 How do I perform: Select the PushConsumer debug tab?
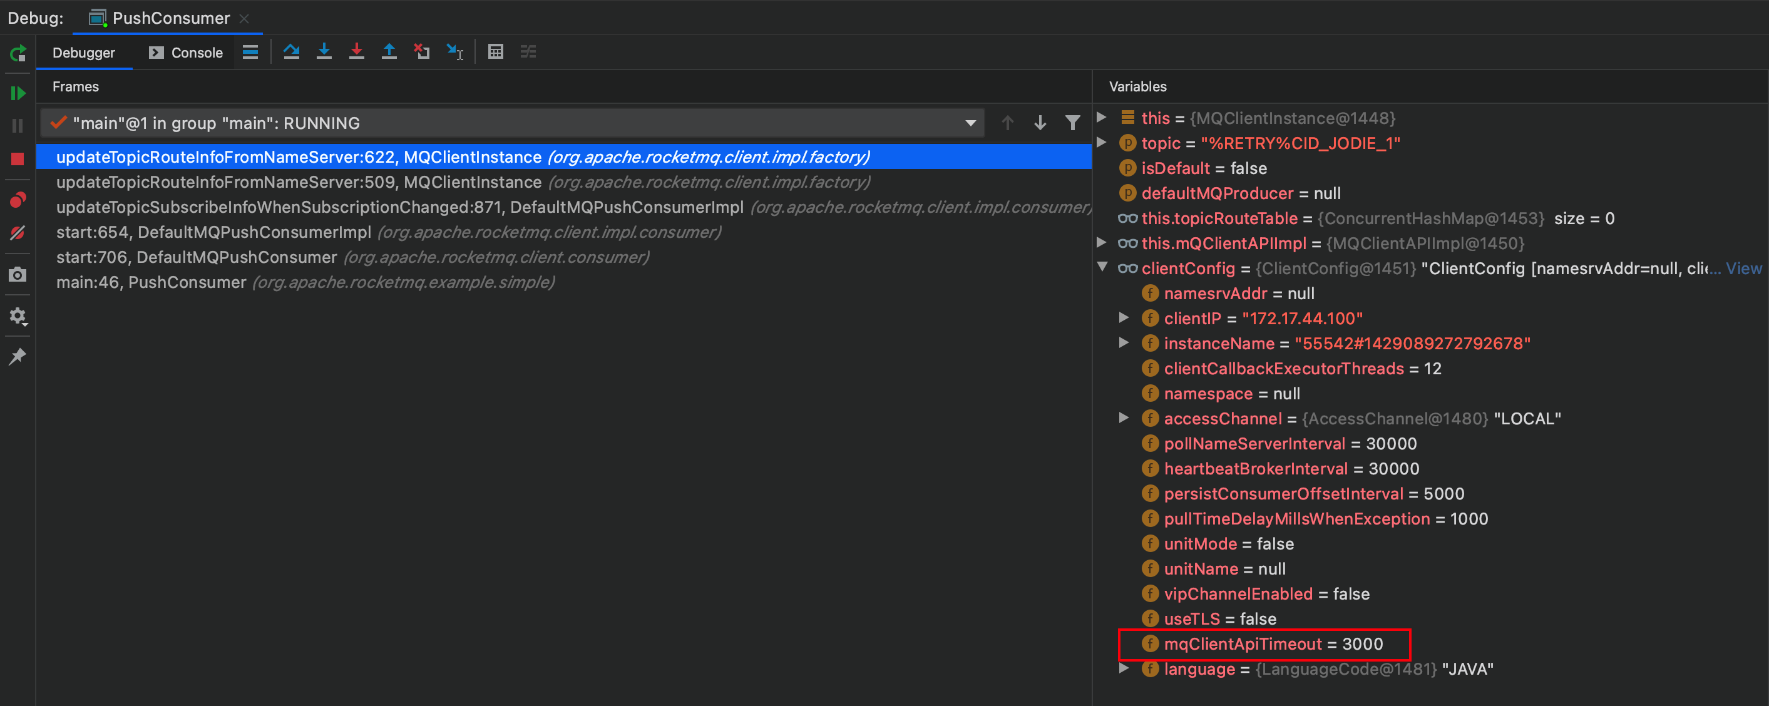click(168, 18)
